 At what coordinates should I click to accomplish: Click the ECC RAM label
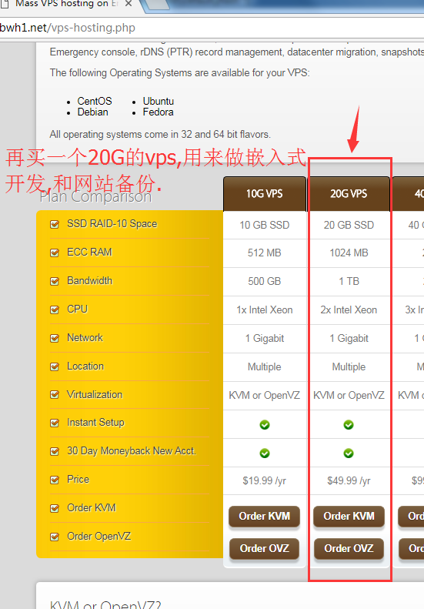[90, 253]
